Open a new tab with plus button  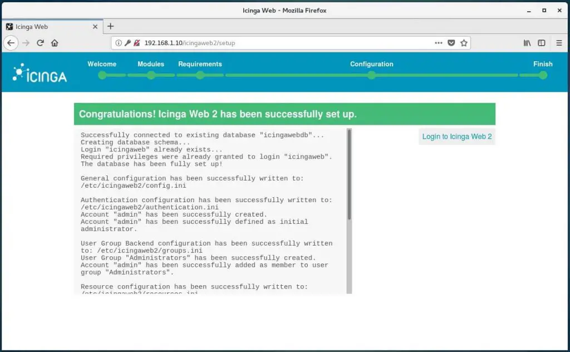coord(111,26)
